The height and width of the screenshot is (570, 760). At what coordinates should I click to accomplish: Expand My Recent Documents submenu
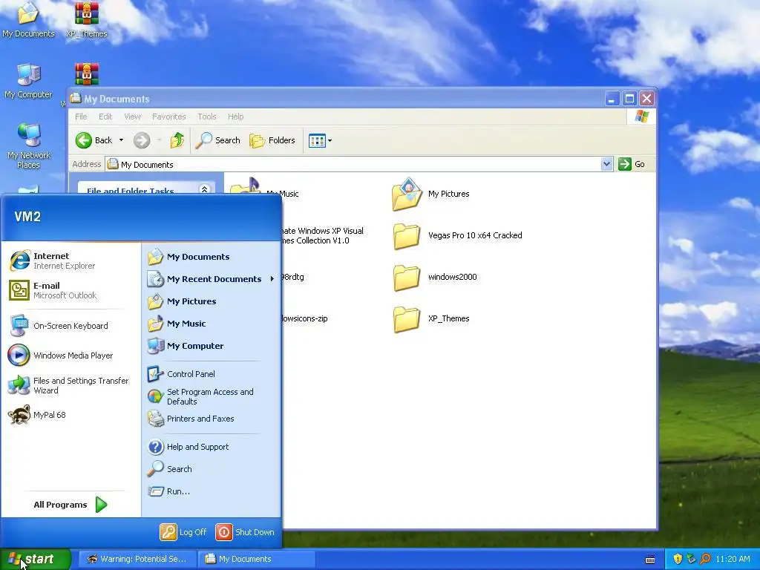click(x=212, y=279)
